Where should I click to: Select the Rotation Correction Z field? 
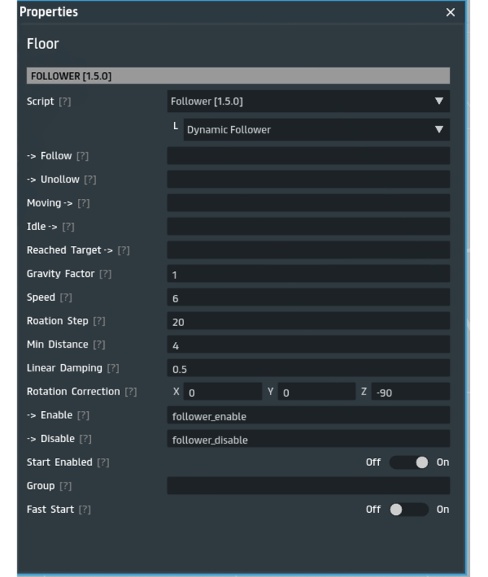[x=410, y=392]
